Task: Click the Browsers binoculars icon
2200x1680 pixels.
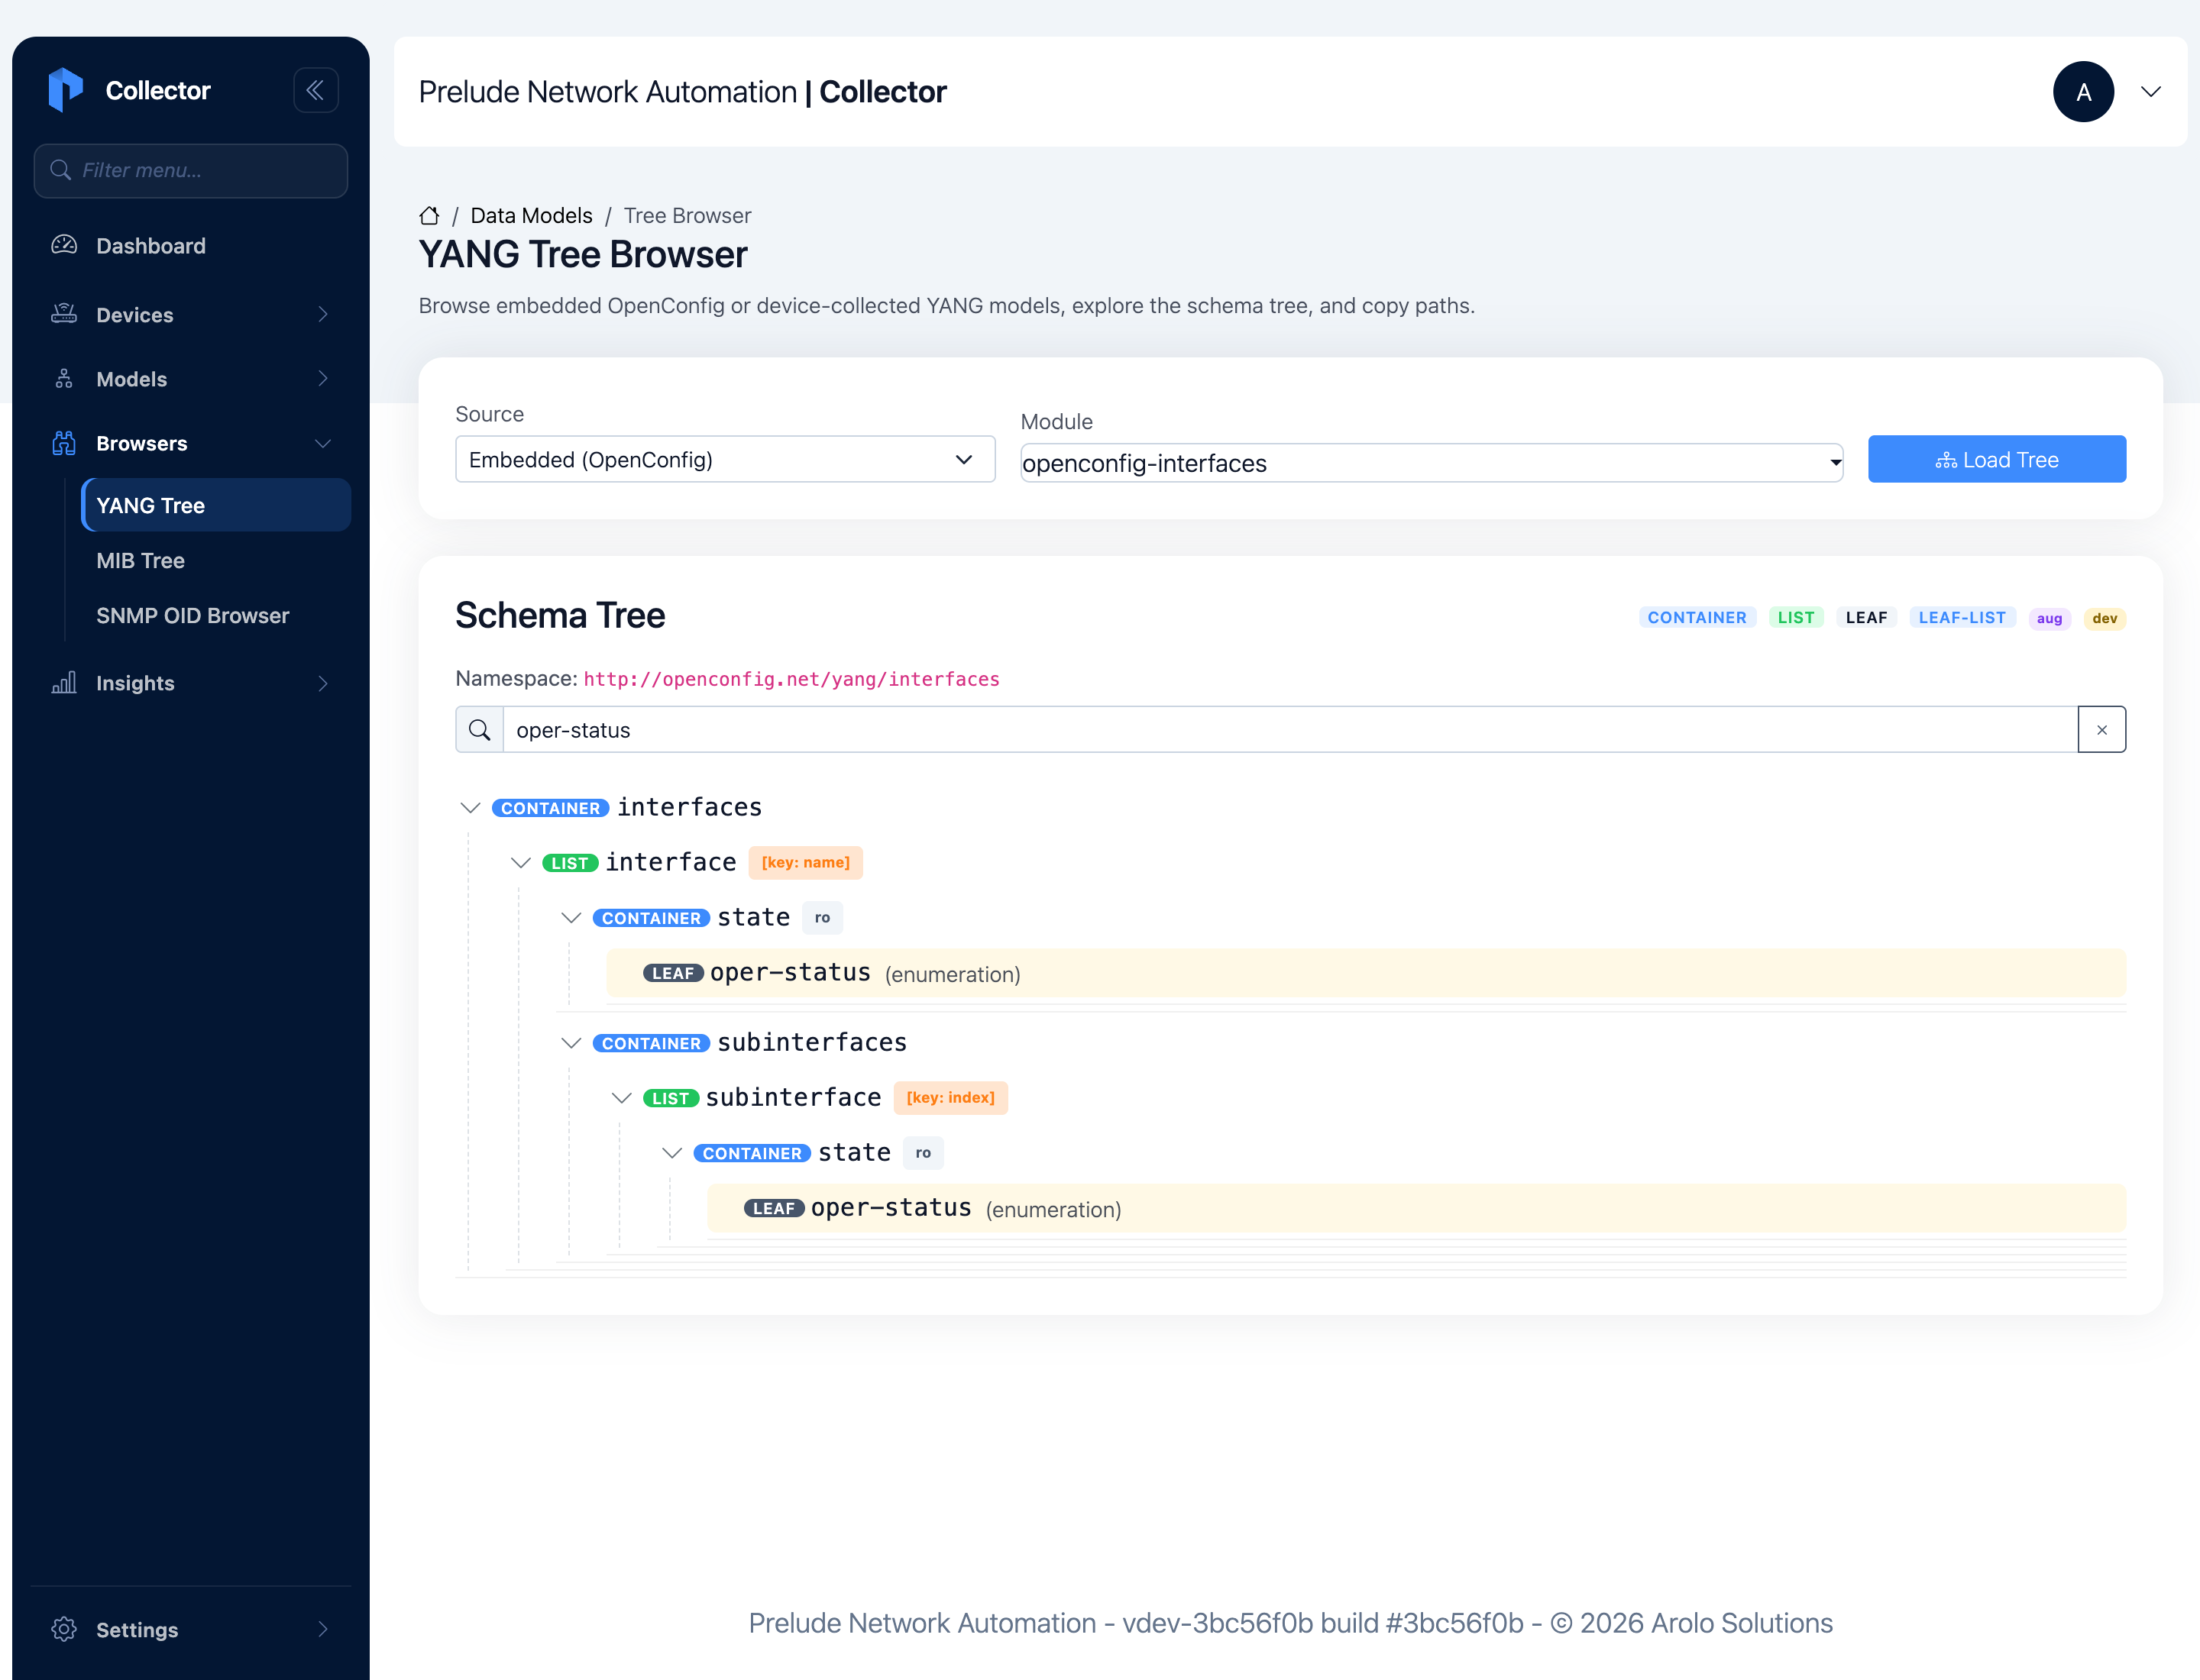Action: coord(64,443)
